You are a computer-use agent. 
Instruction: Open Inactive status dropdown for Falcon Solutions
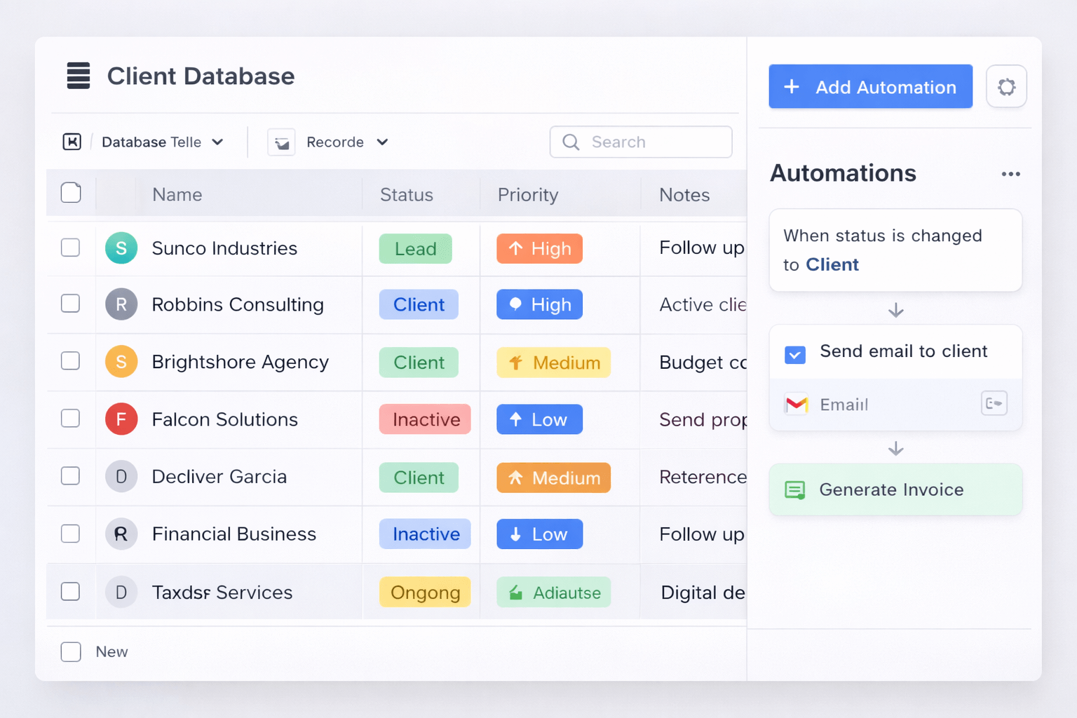pyautogui.click(x=425, y=419)
